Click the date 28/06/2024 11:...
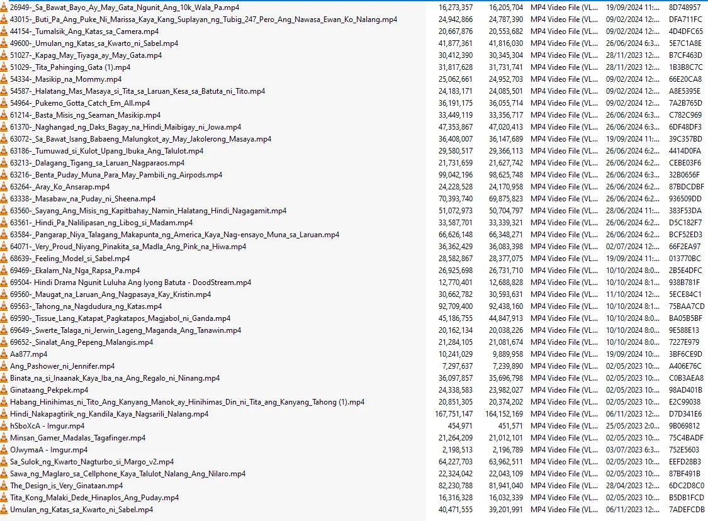708x521 pixels. [632, 211]
